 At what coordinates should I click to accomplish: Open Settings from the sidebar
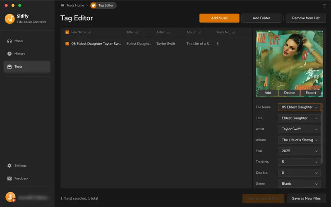pos(27,165)
